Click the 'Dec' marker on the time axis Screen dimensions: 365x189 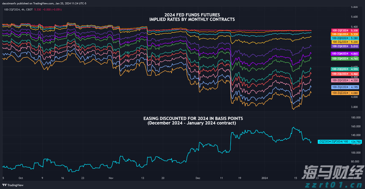198,178
